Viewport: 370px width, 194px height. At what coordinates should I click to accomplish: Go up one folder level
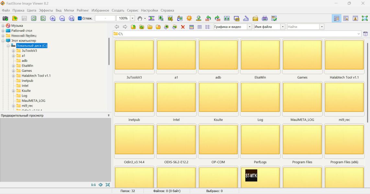coord(133,27)
